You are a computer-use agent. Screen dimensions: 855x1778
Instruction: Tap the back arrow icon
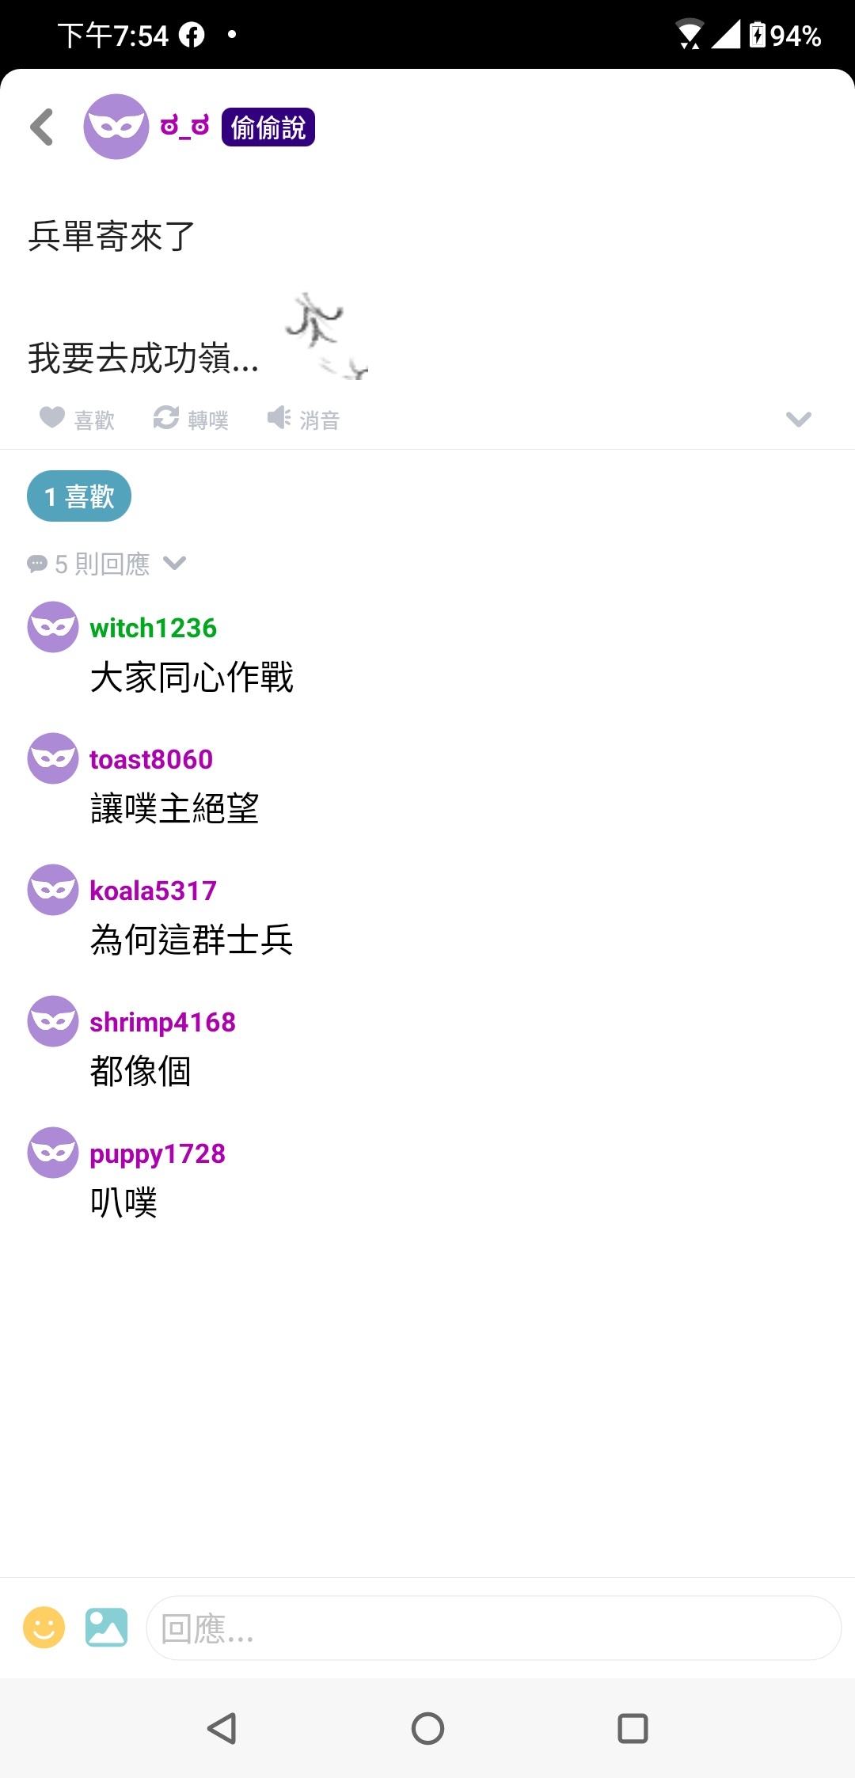pyautogui.click(x=42, y=127)
